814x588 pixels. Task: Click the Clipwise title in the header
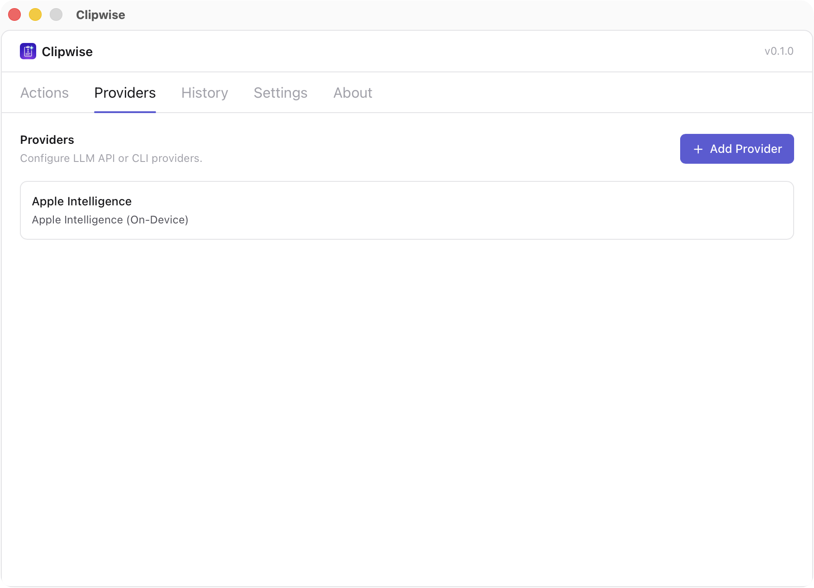click(x=67, y=51)
